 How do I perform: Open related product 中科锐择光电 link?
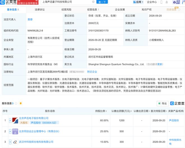pos(175,142)
